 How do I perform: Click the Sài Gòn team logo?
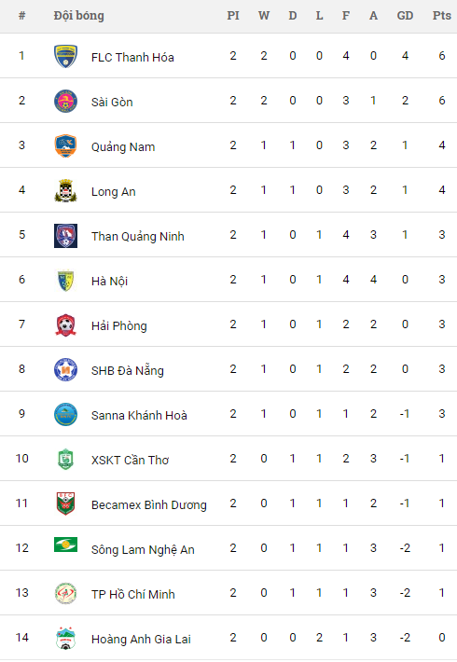(x=65, y=101)
